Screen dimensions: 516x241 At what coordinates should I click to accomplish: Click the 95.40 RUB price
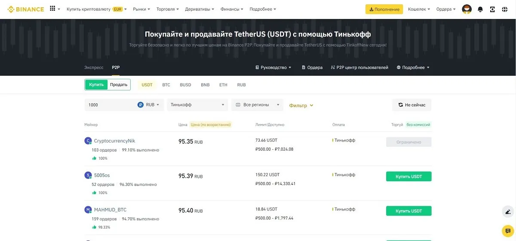coord(190,210)
